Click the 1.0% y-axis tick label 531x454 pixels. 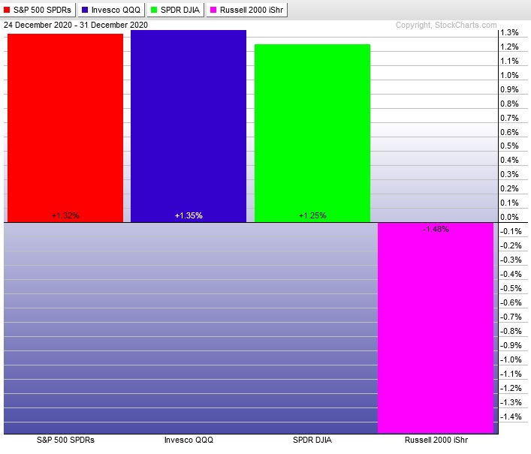coord(509,75)
